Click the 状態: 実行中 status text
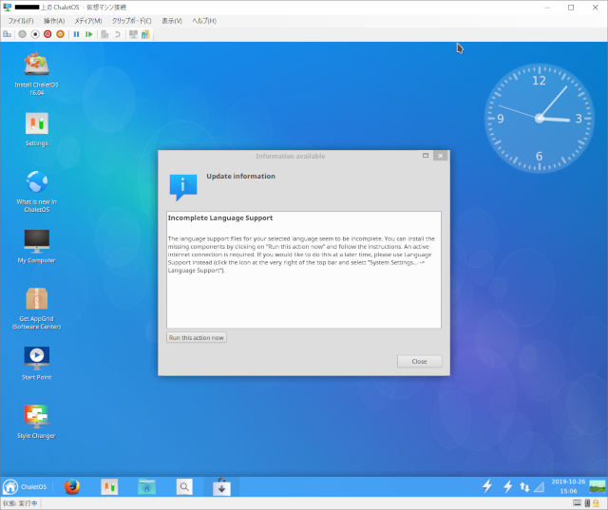608x510 pixels. (x=20, y=503)
